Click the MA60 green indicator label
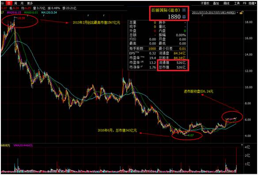Viewport: 258px width, 175px height. [x=31, y=12]
